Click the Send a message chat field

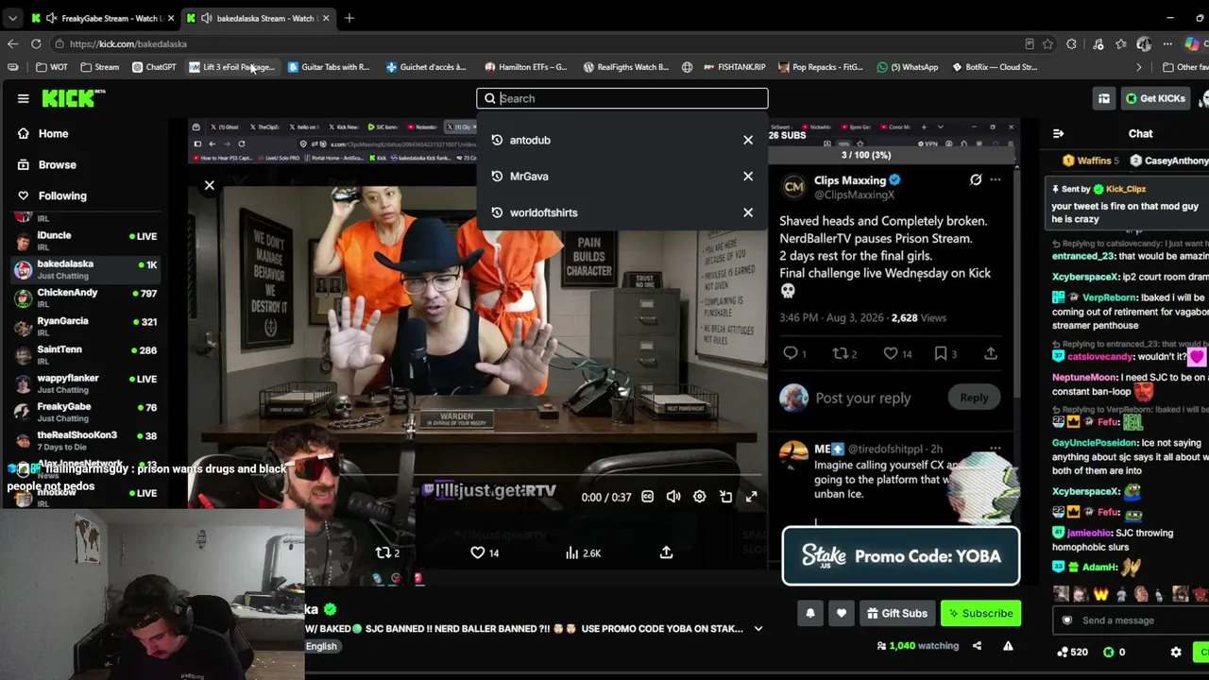1132,620
